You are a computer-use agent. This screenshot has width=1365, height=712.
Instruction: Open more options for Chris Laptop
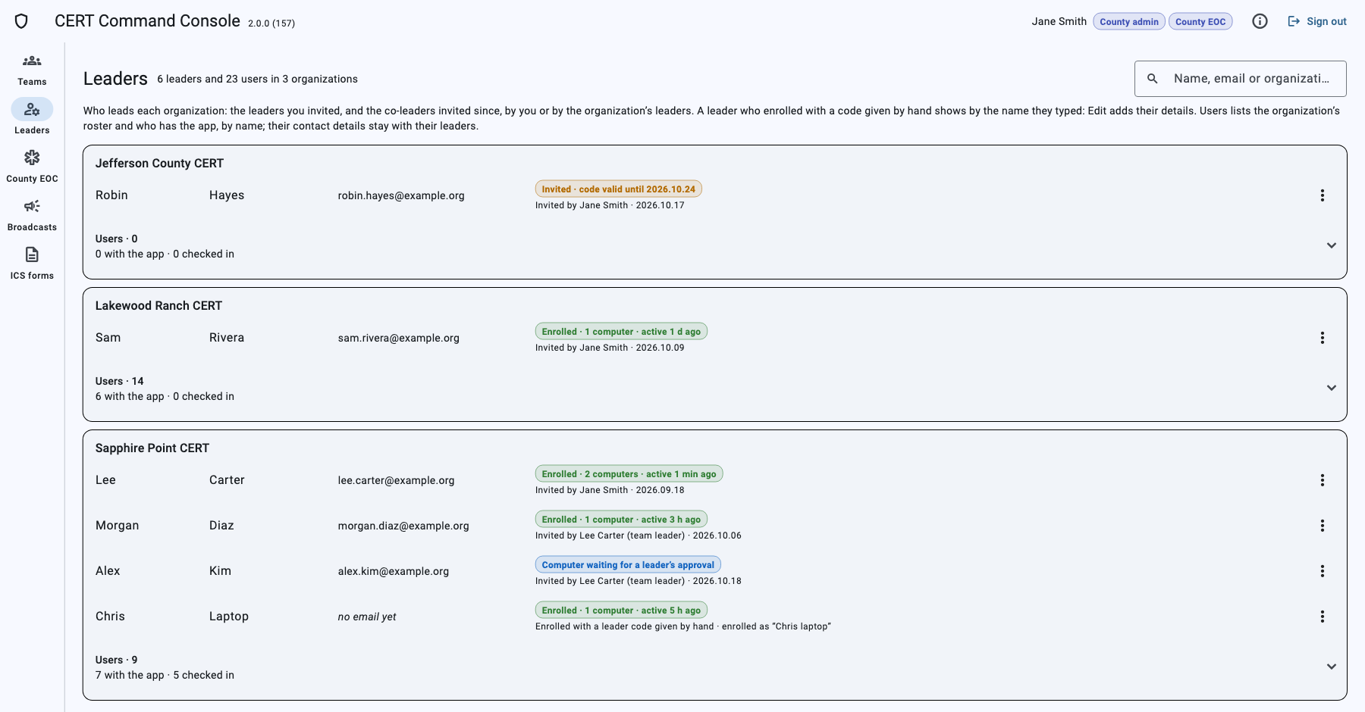tap(1323, 617)
